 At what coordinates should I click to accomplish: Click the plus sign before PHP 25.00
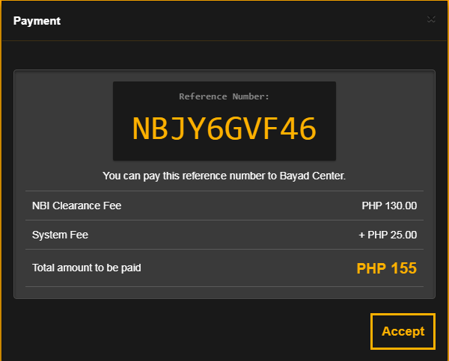362,235
